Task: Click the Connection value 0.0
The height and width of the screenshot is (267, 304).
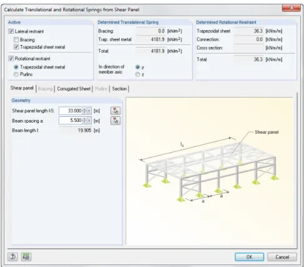Action: coord(248,39)
